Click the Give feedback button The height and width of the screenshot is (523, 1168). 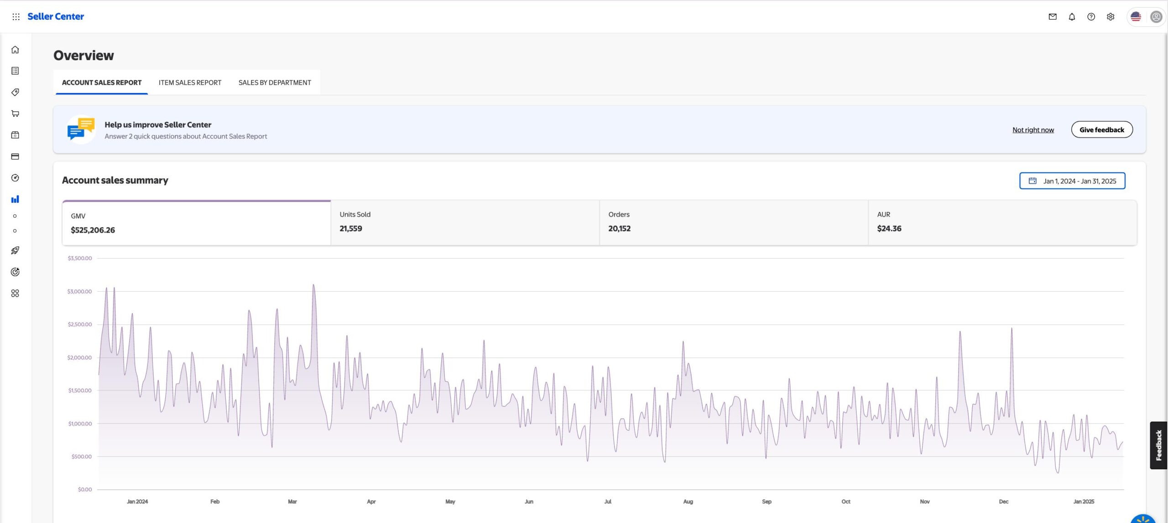pyautogui.click(x=1101, y=130)
